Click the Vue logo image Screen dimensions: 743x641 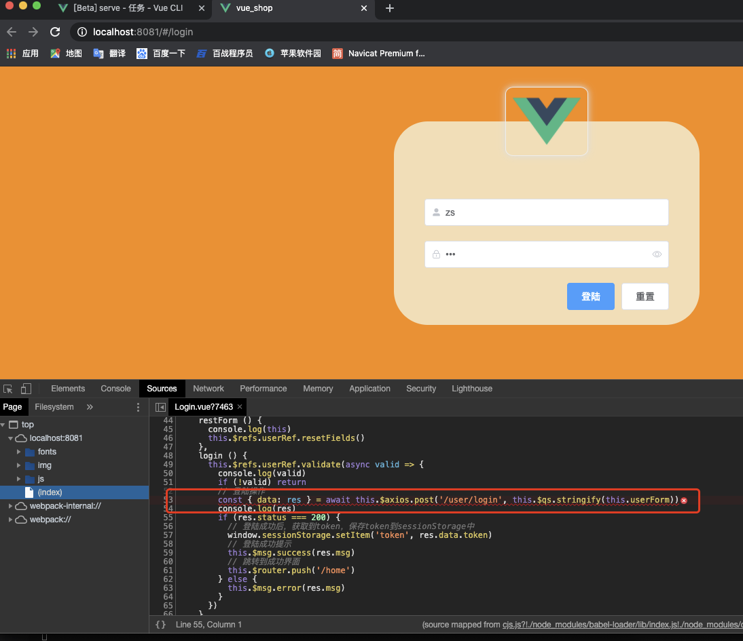tap(546, 121)
